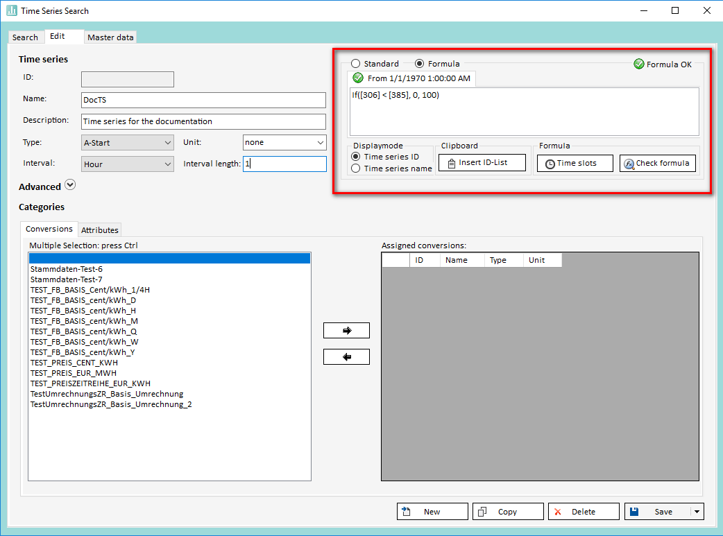Screen dimensions: 723x536
Task: Click the Insert ID-List clipboard icon button
Action: click(482, 164)
